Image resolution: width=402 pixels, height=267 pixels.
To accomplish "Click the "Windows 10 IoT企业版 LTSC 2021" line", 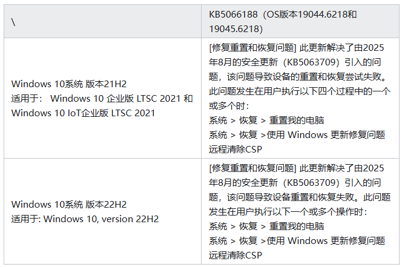I will [x=83, y=113].
